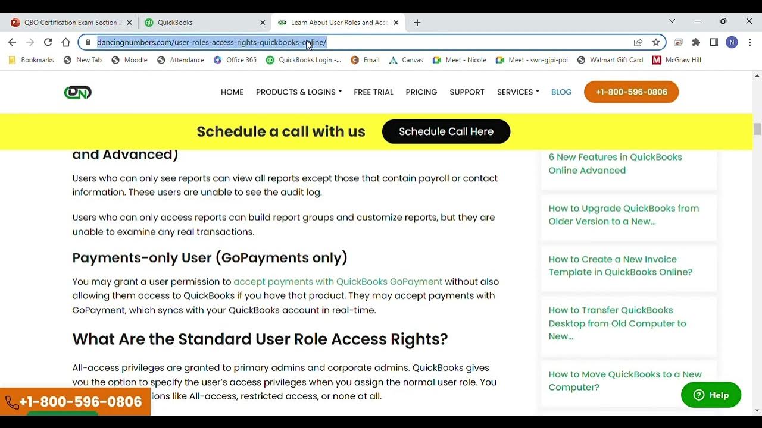Go back to the previous page

tap(12, 42)
